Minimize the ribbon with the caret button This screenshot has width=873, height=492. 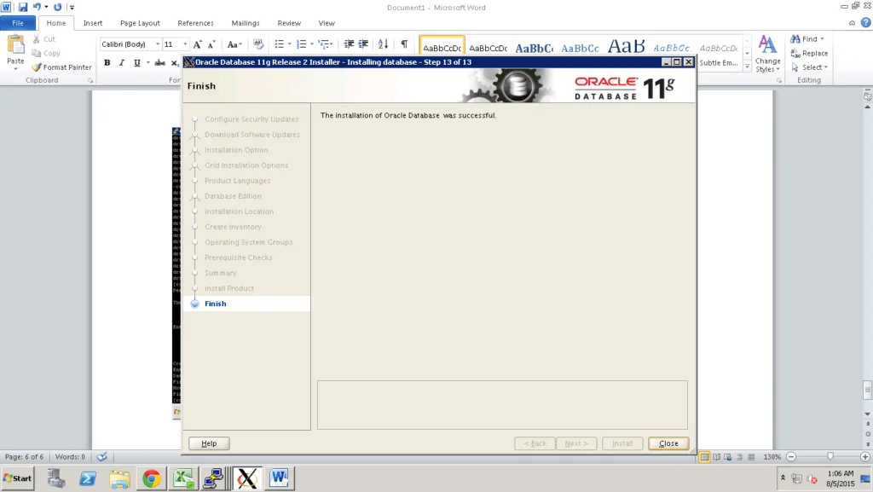pos(852,23)
